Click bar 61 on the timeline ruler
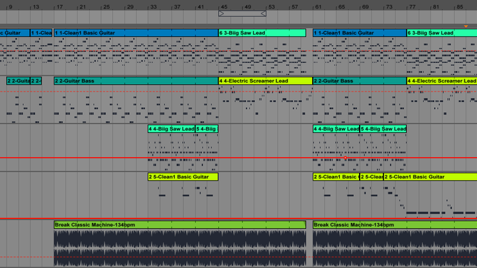Screen dimensions: 477x268 [x=319, y=6]
